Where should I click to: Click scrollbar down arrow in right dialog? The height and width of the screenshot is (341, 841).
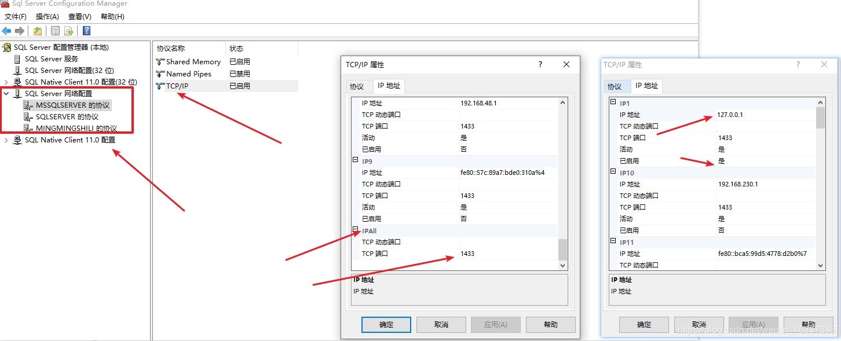820,265
